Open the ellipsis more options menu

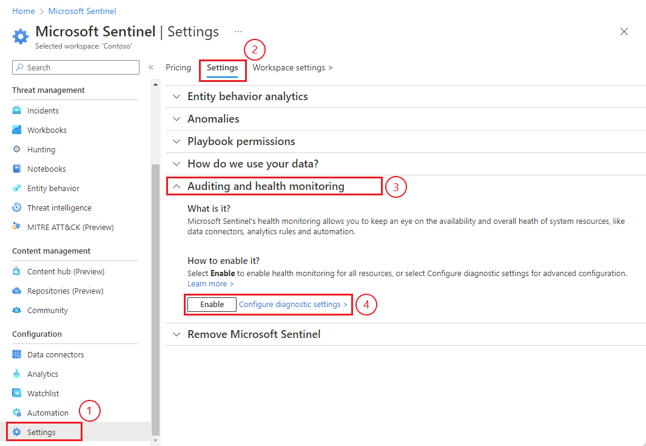(238, 32)
